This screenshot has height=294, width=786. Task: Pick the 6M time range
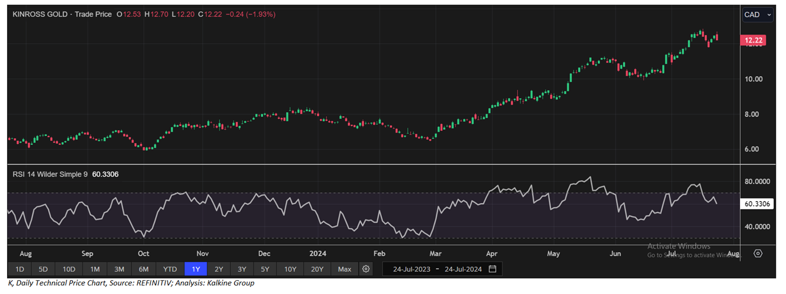[144, 269]
